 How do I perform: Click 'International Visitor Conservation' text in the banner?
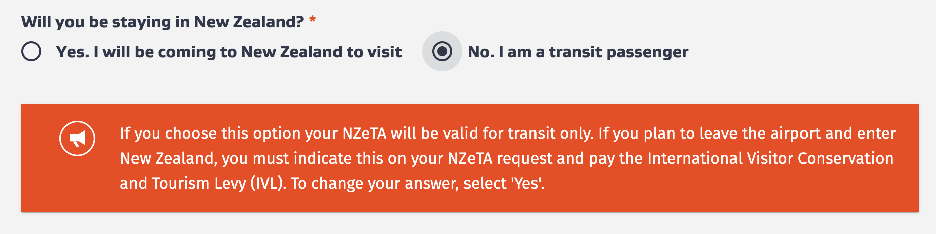770,158
